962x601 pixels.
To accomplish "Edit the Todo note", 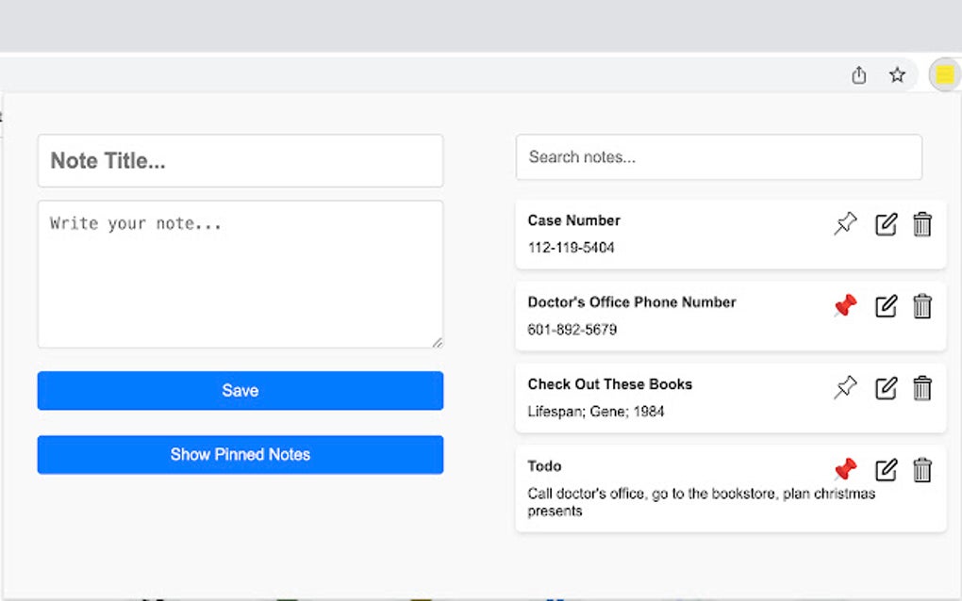I will (x=885, y=470).
